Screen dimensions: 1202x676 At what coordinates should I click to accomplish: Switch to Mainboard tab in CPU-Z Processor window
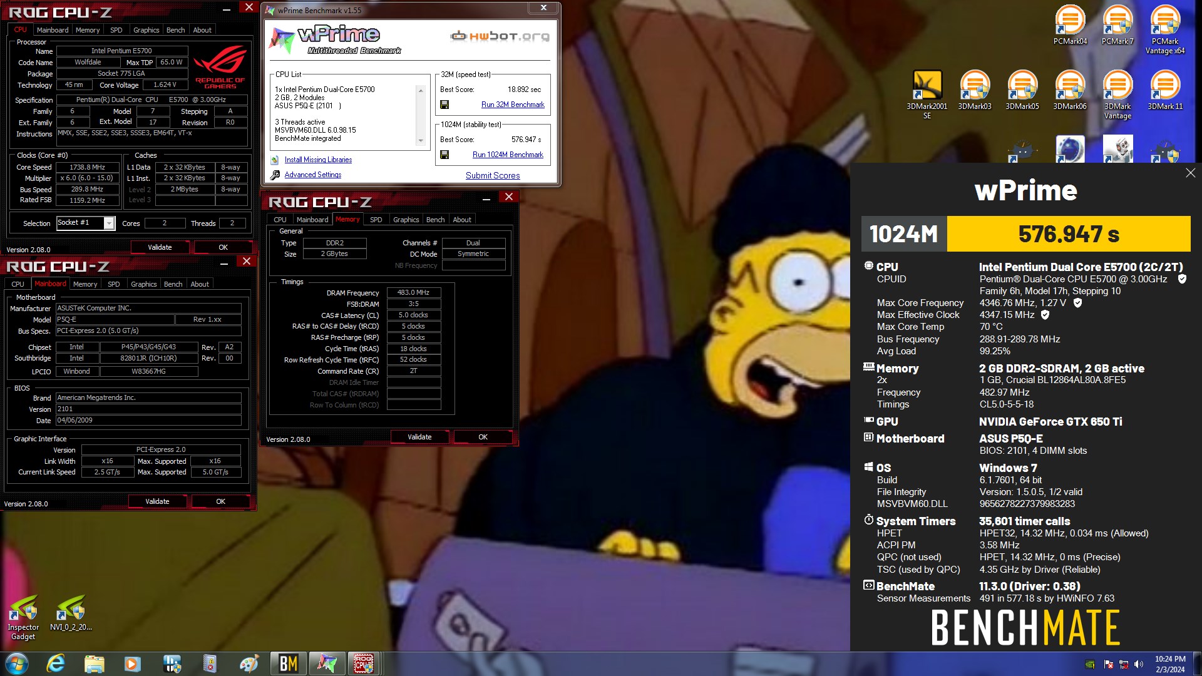point(53,30)
